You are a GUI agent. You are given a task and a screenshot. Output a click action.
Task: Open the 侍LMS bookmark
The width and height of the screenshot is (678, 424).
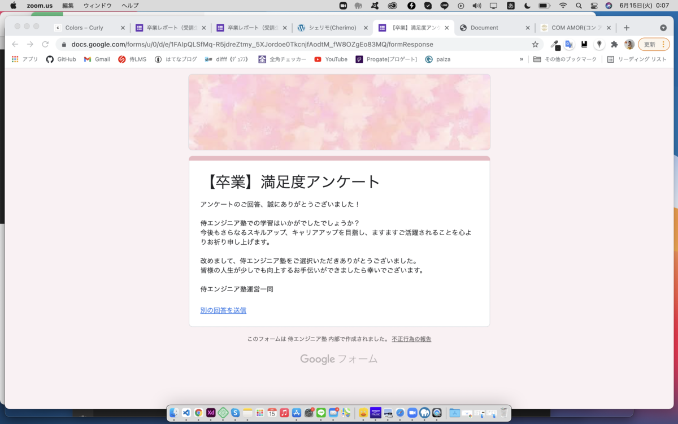pyautogui.click(x=132, y=59)
